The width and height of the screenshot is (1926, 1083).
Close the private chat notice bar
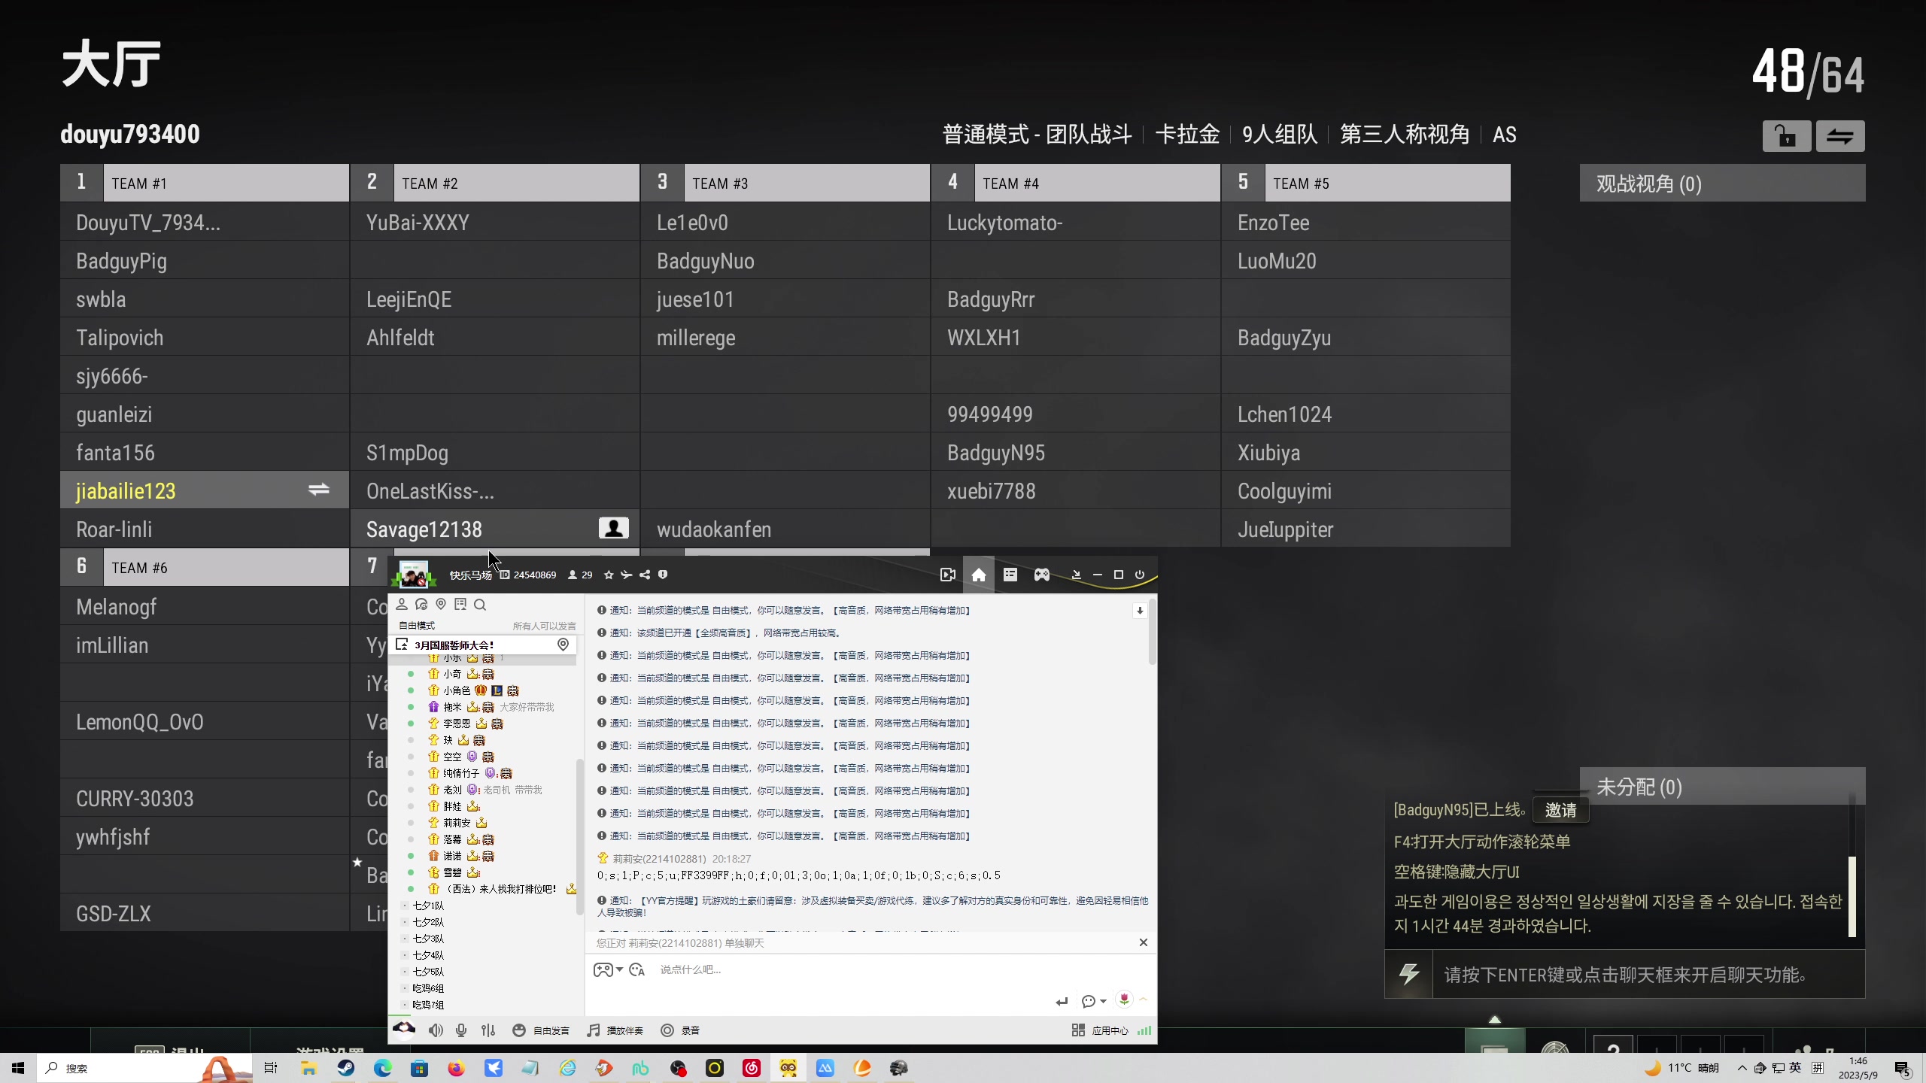[1144, 942]
